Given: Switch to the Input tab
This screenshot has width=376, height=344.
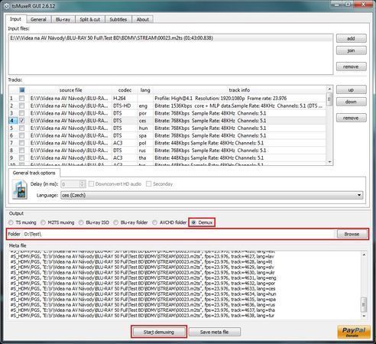Looking at the screenshot, I should pos(15,19).
